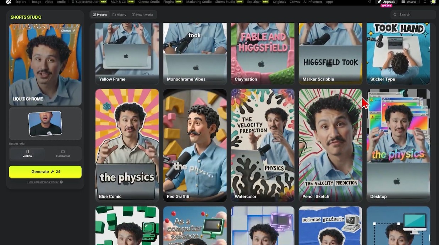Open AI Influencer page

(x=313, y=2)
